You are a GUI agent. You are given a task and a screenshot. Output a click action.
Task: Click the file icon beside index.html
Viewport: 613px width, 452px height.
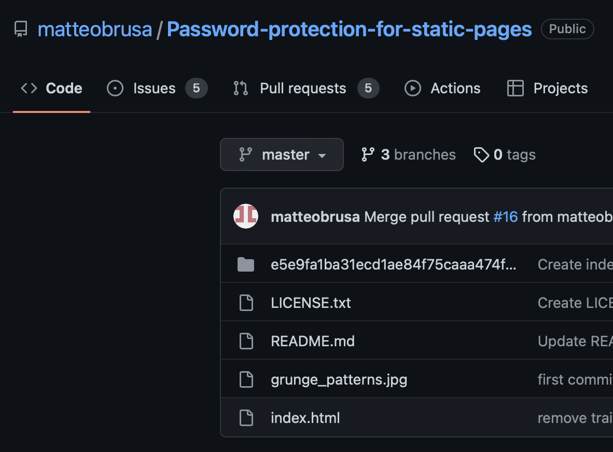click(246, 418)
